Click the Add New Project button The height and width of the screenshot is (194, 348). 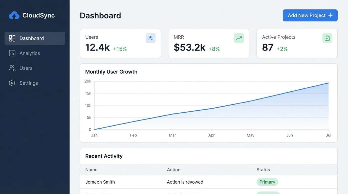click(310, 15)
